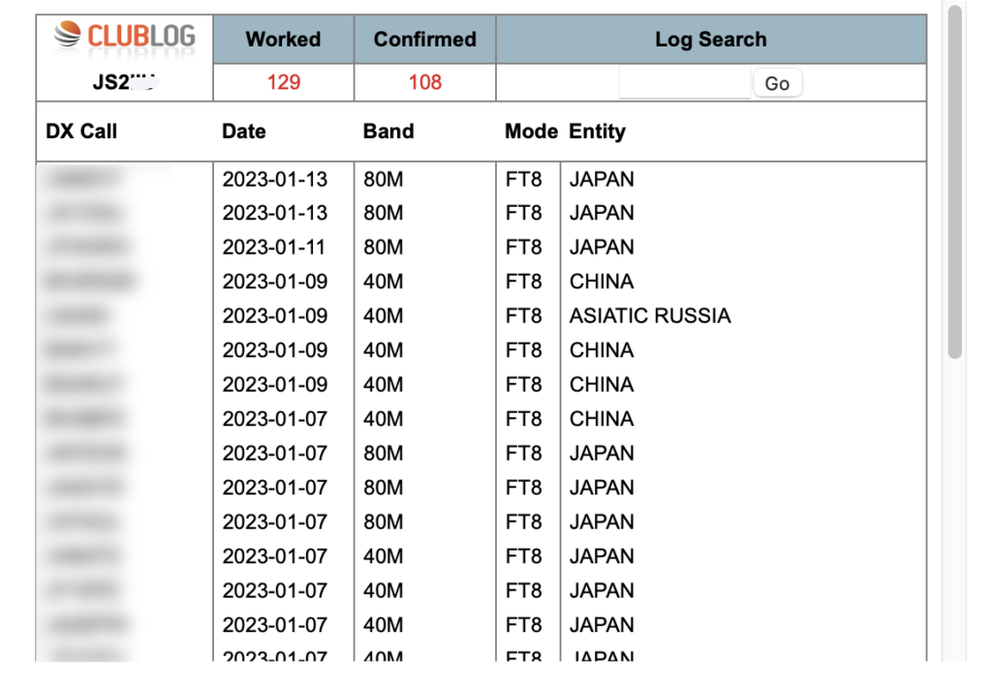Click the Club Log swirl logo icon
The height and width of the screenshot is (687, 992).
(x=66, y=37)
